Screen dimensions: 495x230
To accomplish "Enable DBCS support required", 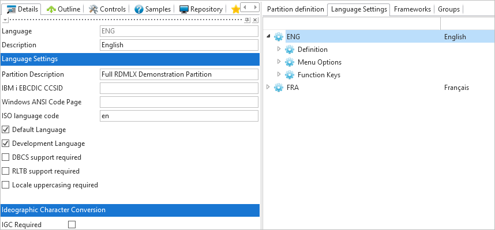I will pos(5,157).
